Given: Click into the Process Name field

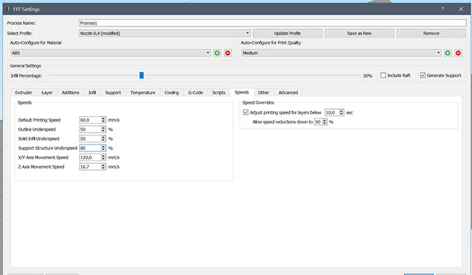Looking at the screenshot, I should tap(272, 23).
